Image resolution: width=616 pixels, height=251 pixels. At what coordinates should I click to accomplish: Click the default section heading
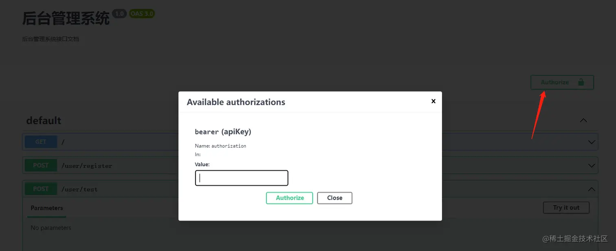[44, 121]
